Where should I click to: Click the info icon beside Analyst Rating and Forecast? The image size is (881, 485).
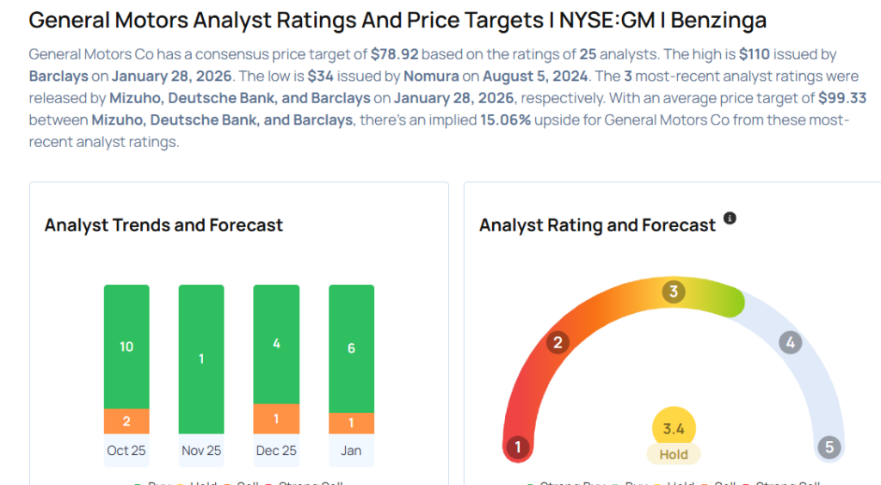(x=730, y=218)
